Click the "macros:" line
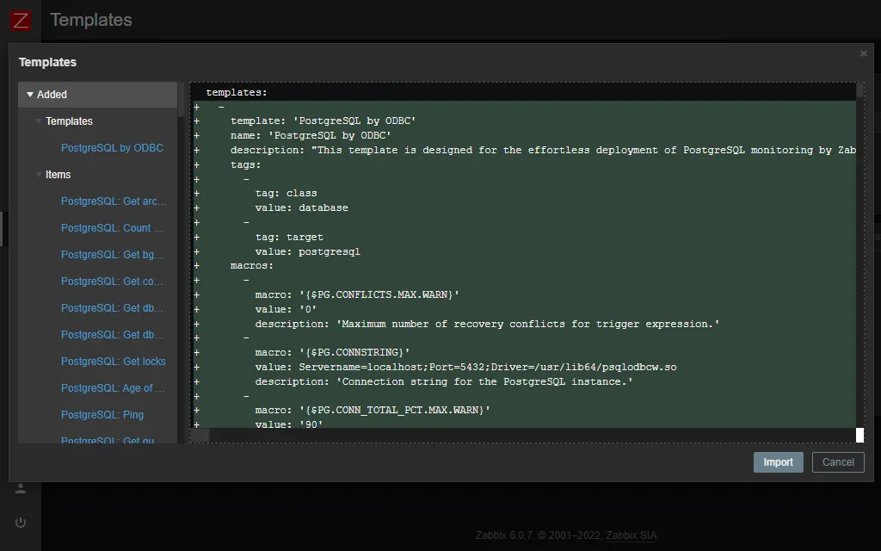The height and width of the screenshot is (551, 881). pyautogui.click(x=252, y=265)
